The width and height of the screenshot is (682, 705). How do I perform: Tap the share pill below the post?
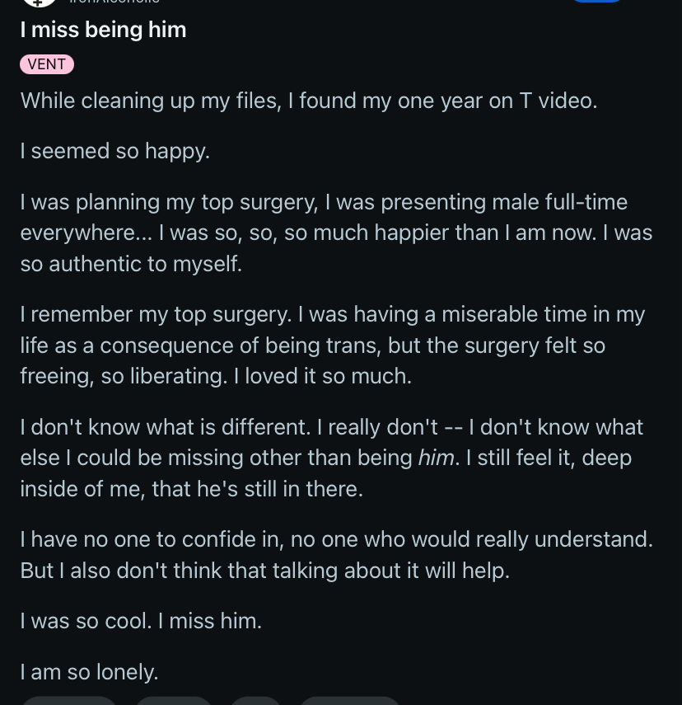349,701
